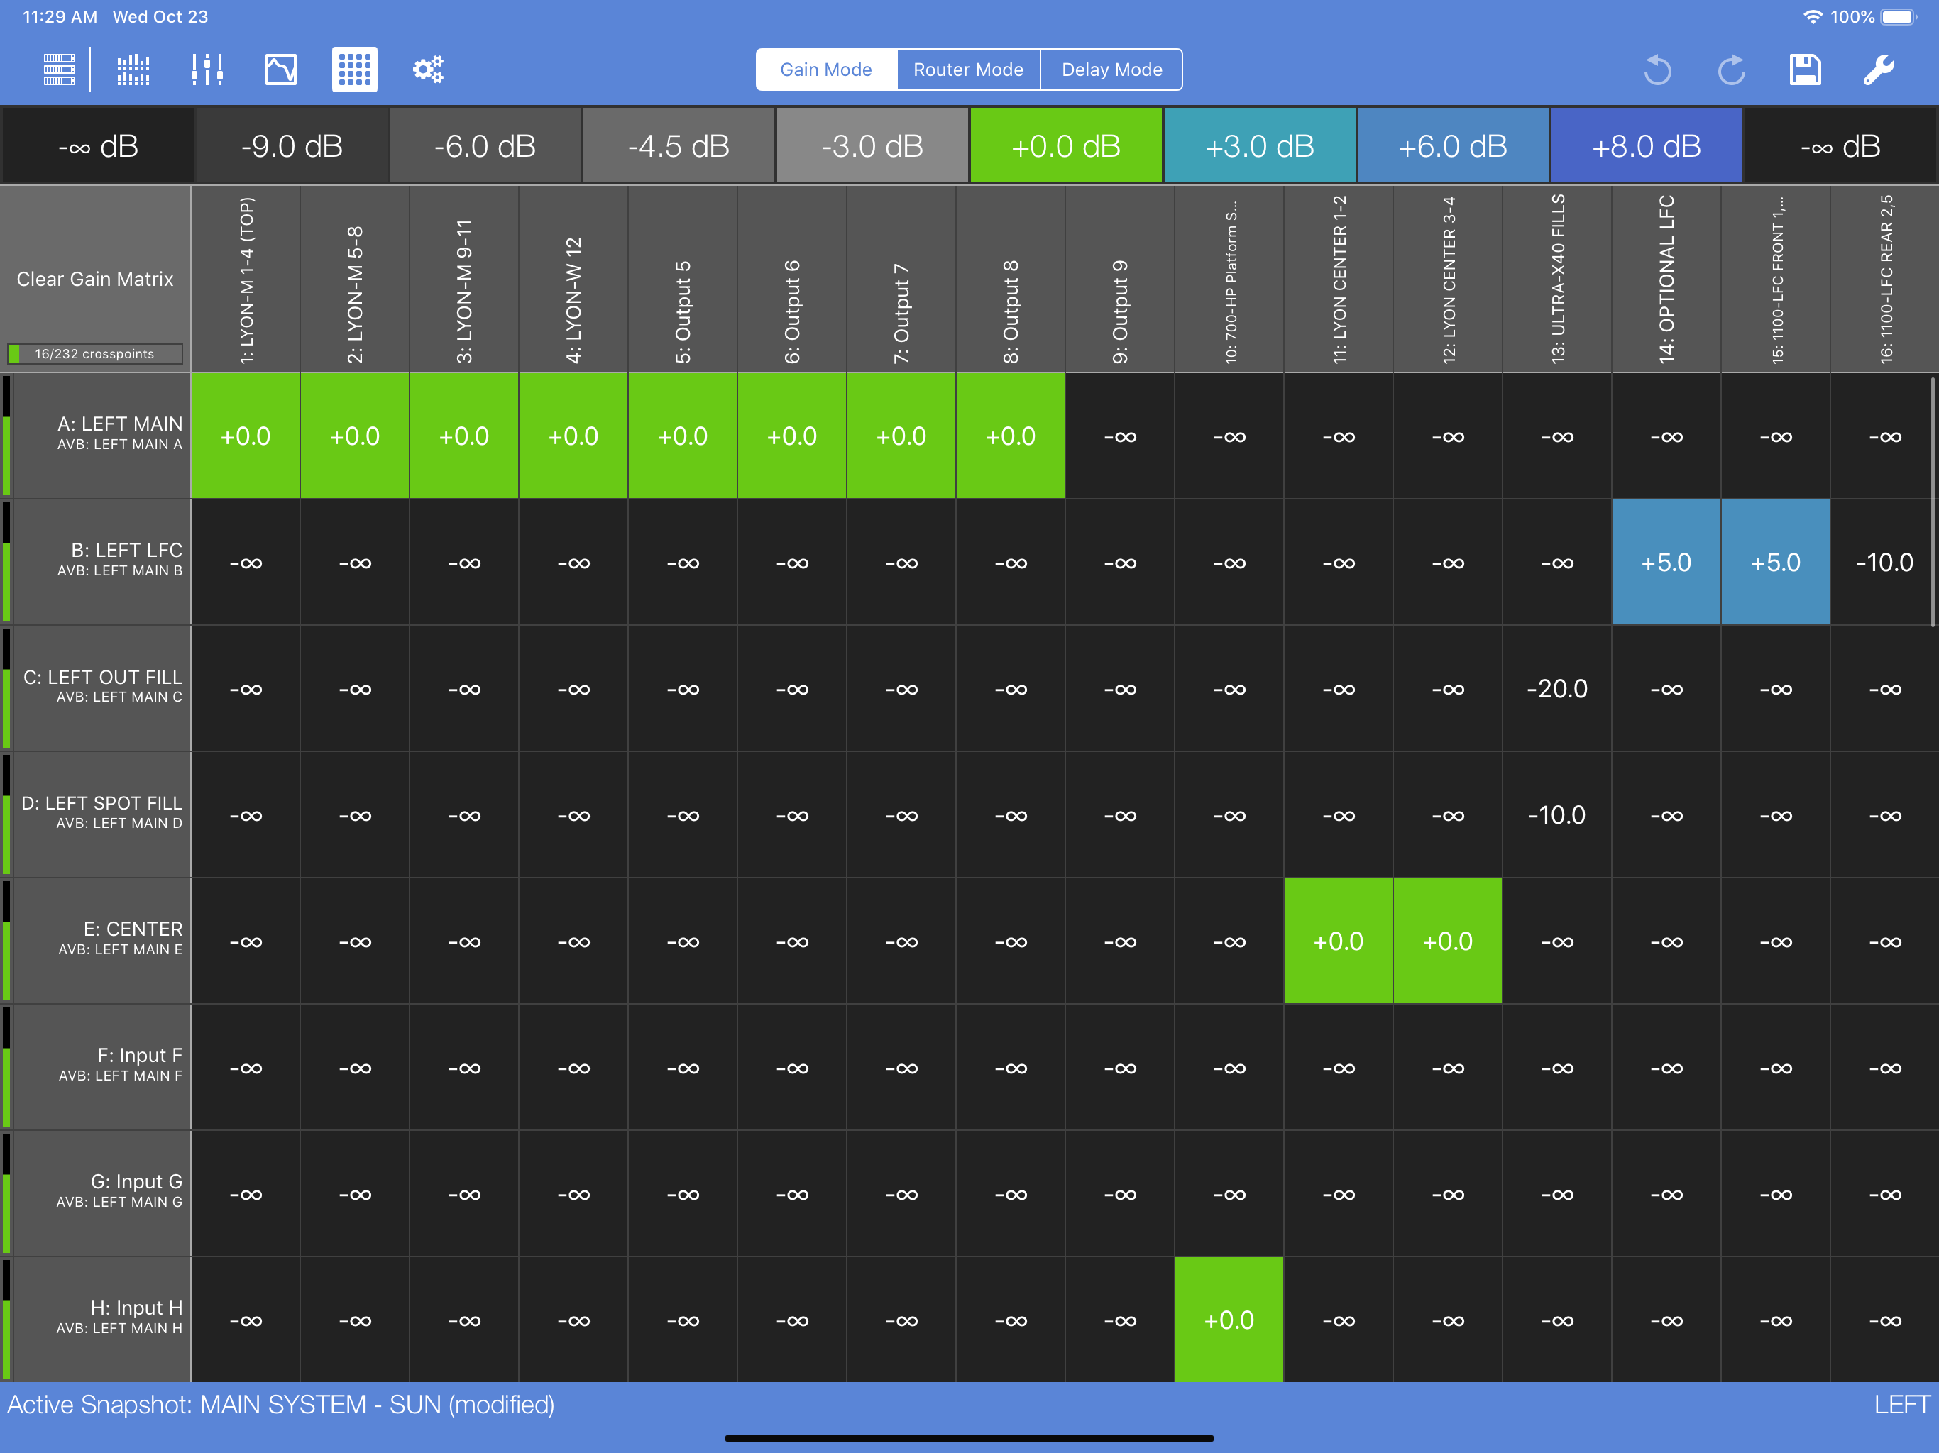The image size is (1939, 1453).
Task: Switch to Gain Mode tab
Action: 825,70
